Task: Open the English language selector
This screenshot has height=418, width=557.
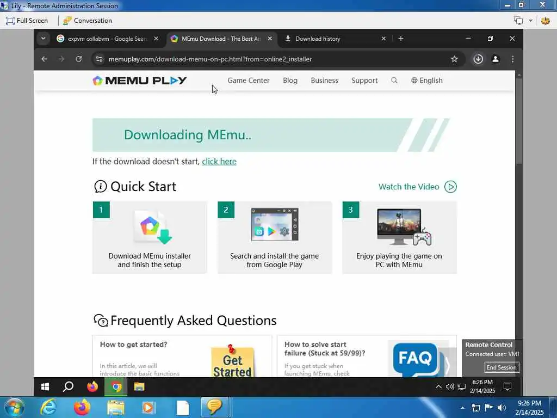Action: click(426, 81)
